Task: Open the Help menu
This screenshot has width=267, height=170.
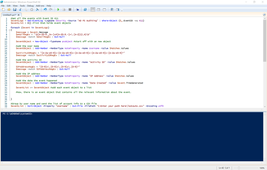Action: (x=49, y=6)
